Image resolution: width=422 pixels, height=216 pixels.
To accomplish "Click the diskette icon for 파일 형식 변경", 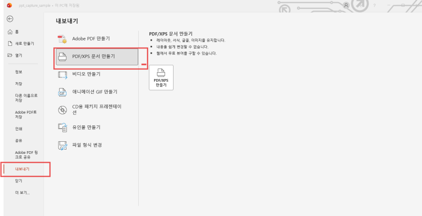I will (62, 145).
